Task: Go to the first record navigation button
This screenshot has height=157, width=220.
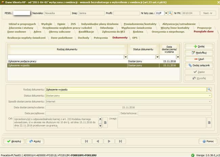Action: coord(86,141)
